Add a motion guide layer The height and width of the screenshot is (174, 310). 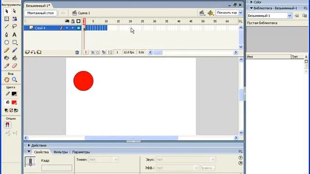[33, 52]
